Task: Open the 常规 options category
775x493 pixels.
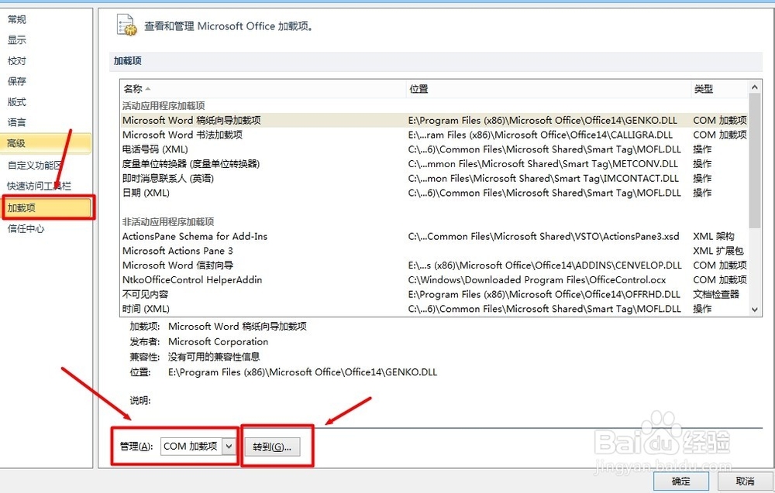Action: coord(17,19)
